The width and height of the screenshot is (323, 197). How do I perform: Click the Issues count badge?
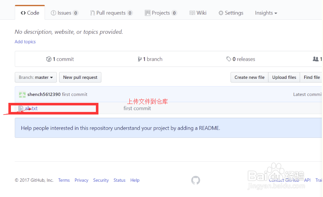tap(75, 13)
